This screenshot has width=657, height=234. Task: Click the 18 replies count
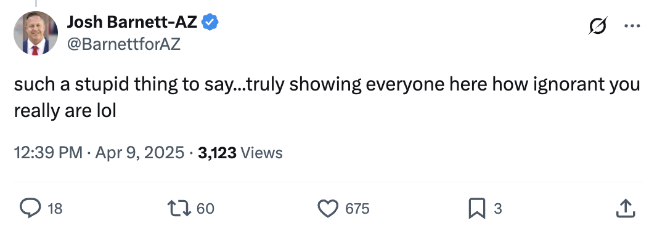(55, 209)
